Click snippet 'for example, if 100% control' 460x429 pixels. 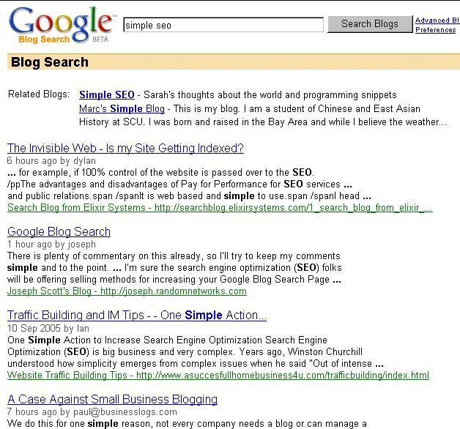click(x=160, y=173)
